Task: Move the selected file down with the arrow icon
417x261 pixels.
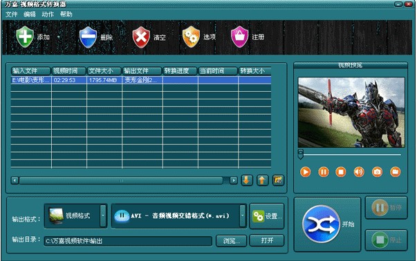Action: pos(246,180)
